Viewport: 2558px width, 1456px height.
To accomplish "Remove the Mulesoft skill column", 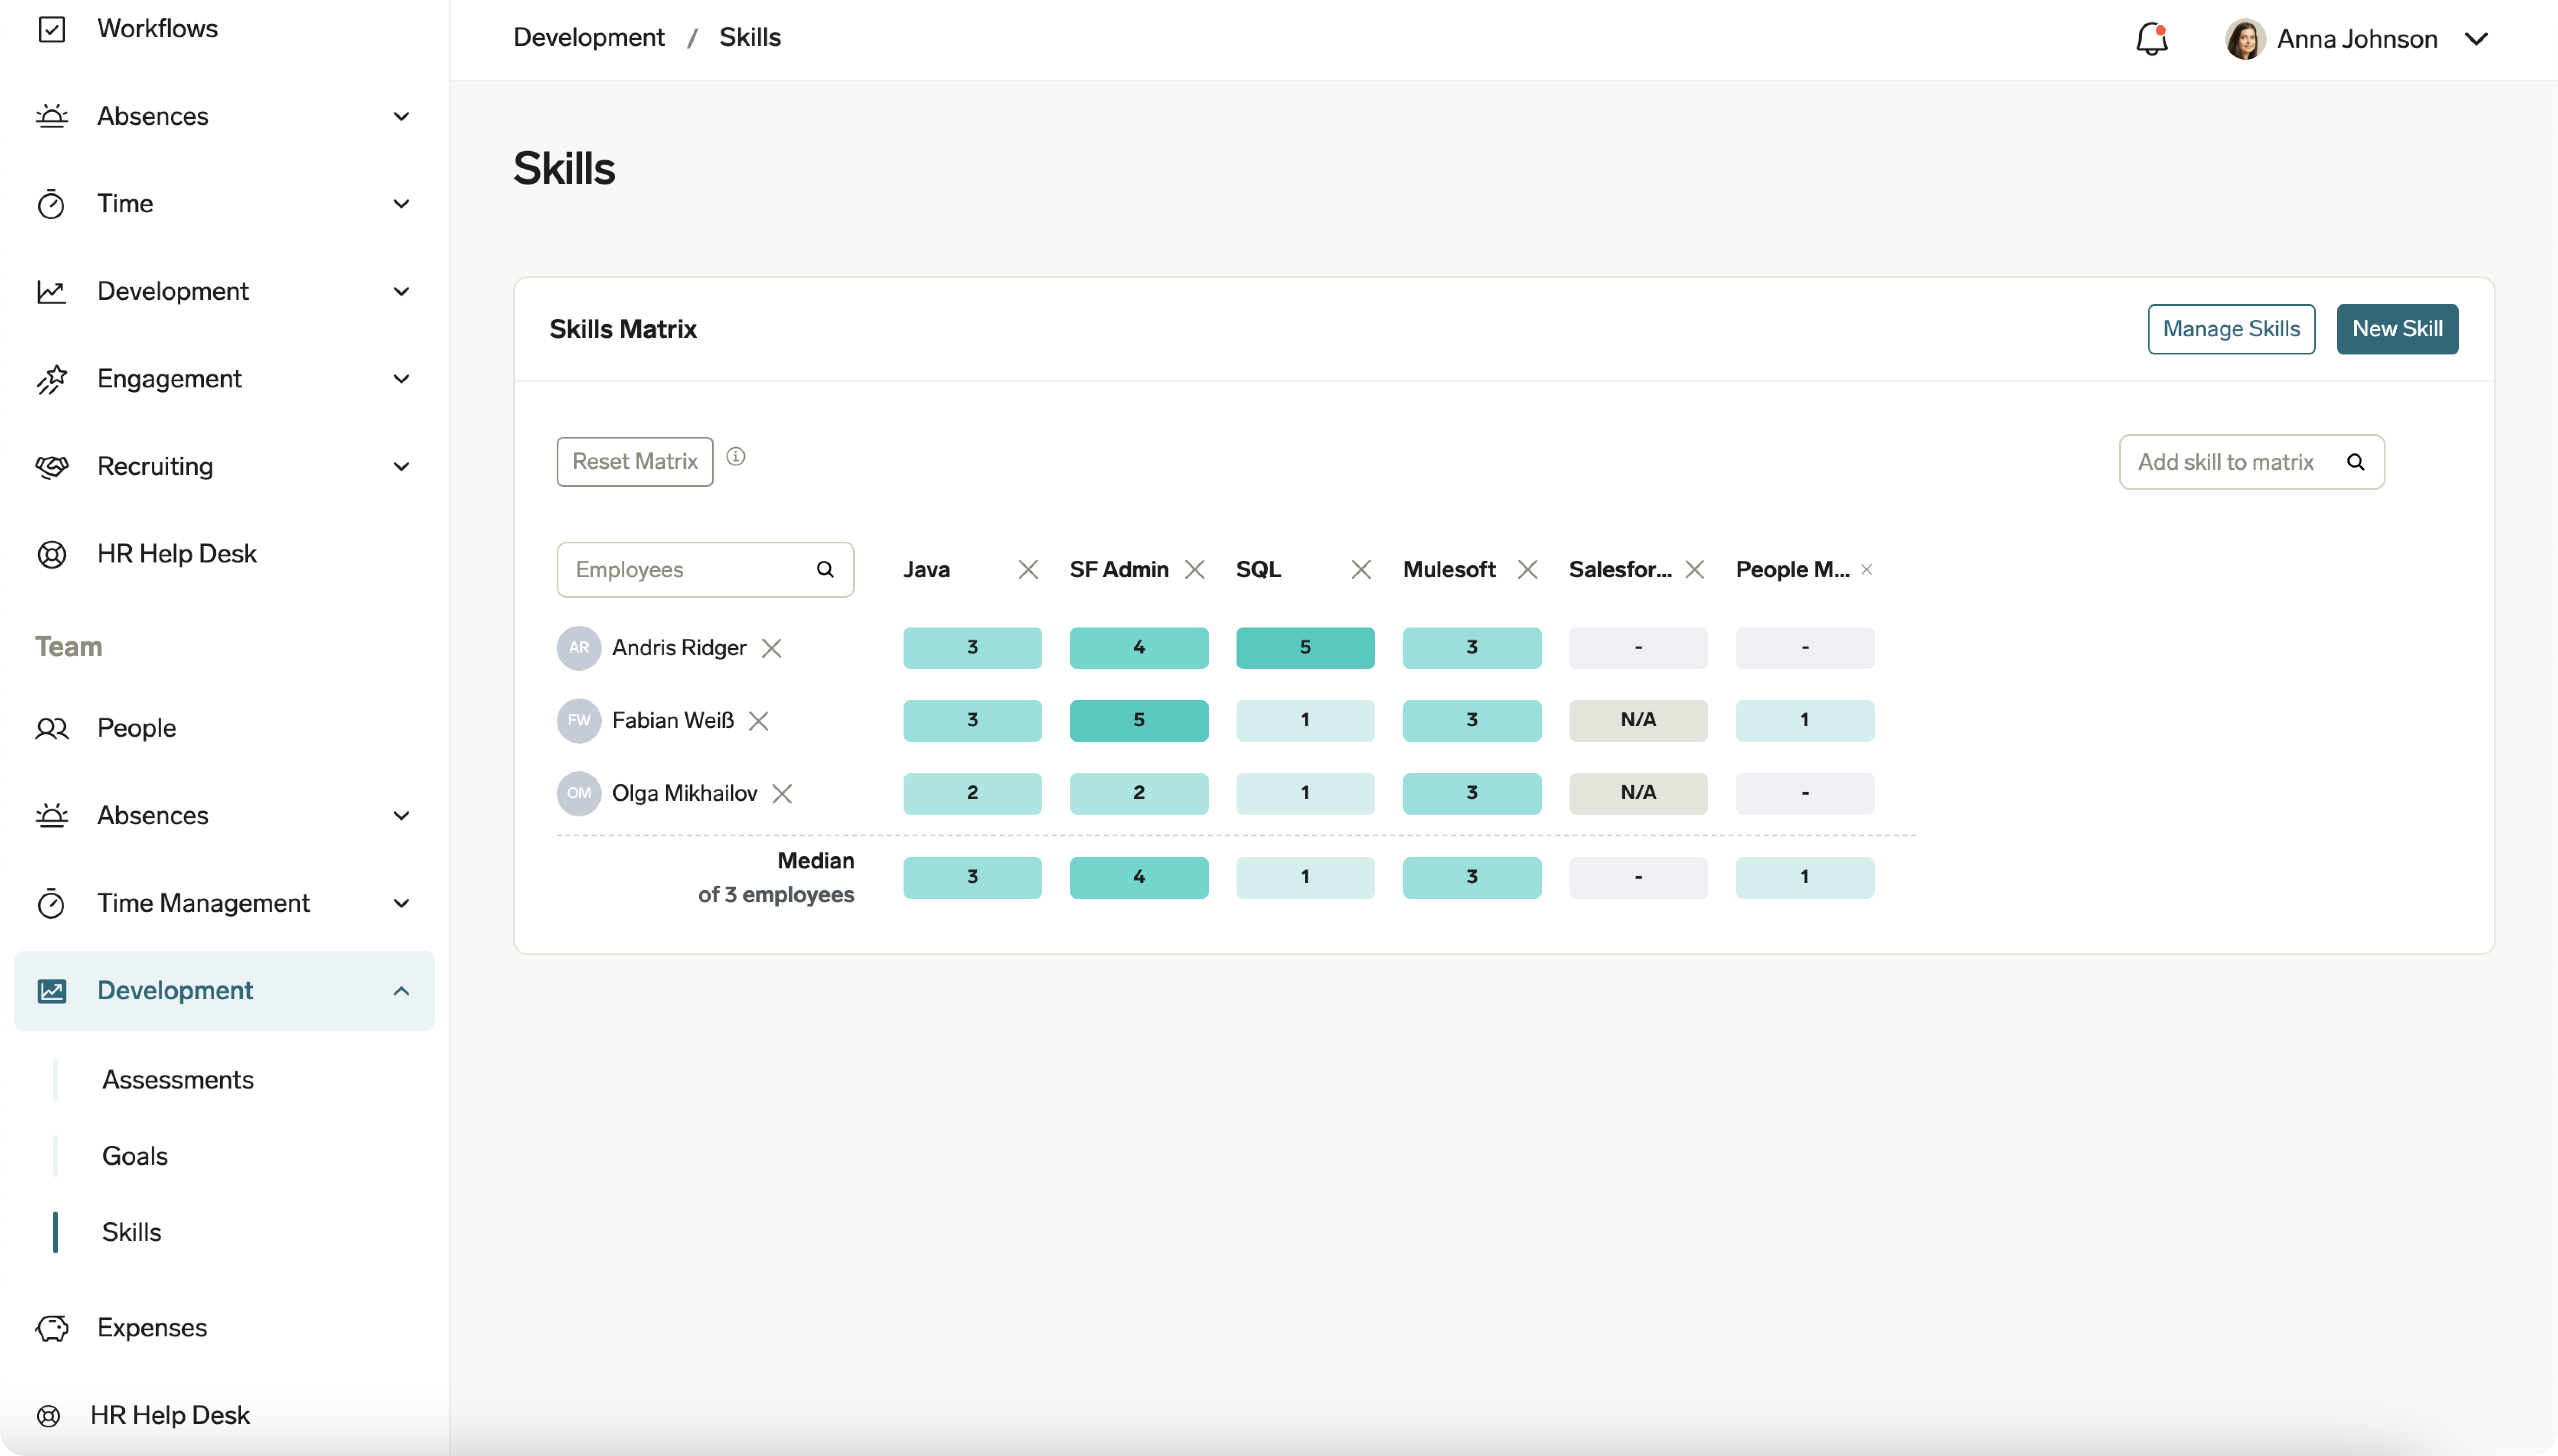I will (1527, 569).
